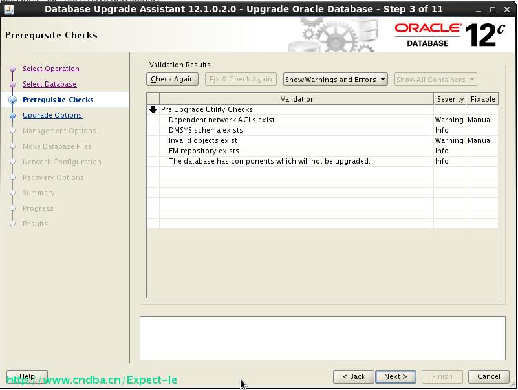Viewport: 518px width, 390px height.
Task: Click the Severity column header
Action: coord(450,99)
